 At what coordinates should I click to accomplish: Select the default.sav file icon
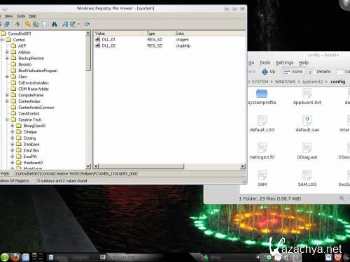click(x=307, y=121)
